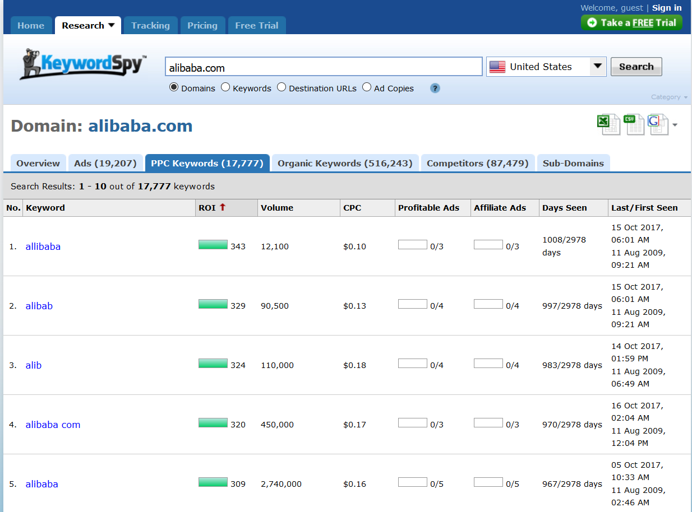The width and height of the screenshot is (692, 512).
Task: Open the allibaba keyword link
Action: [x=43, y=246]
